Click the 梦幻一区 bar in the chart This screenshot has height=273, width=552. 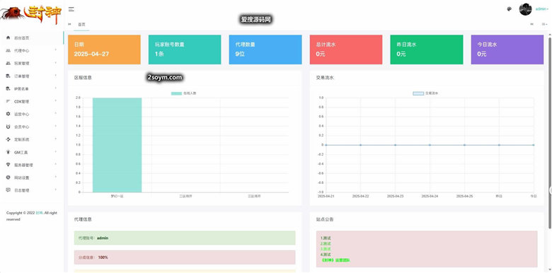[x=117, y=145]
